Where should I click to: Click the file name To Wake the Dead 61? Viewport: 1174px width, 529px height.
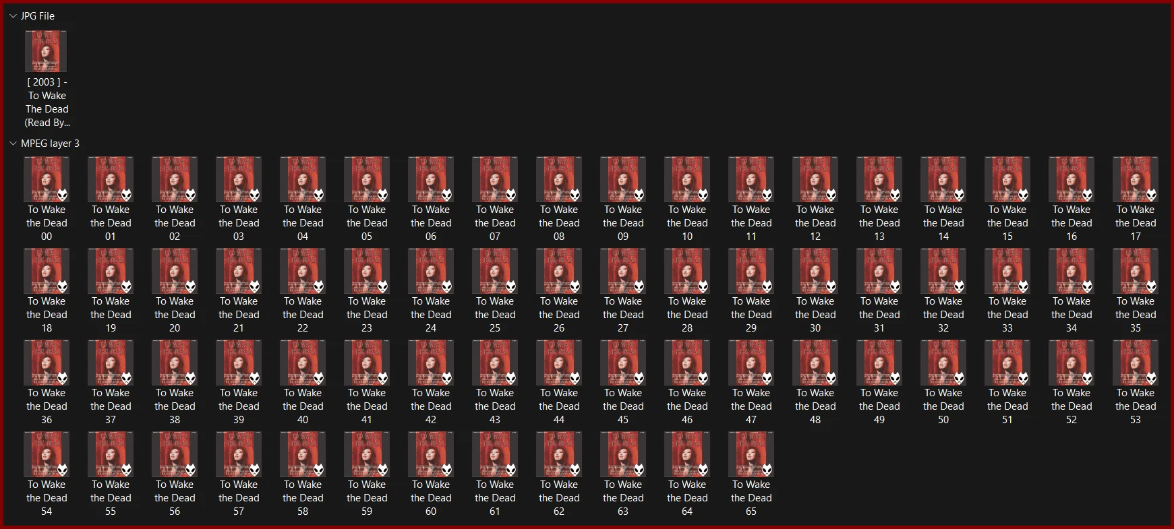click(x=495, y=498)
